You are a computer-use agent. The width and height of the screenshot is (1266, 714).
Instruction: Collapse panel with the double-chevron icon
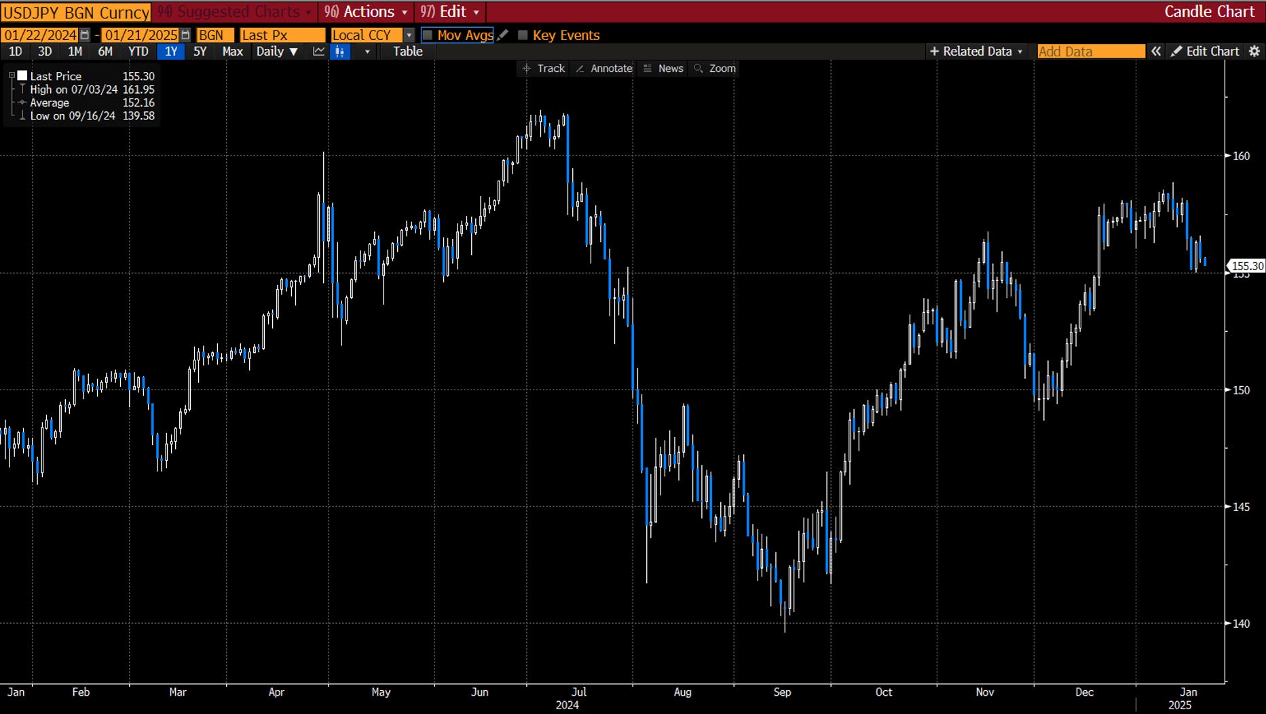[x=1156, y=52]
